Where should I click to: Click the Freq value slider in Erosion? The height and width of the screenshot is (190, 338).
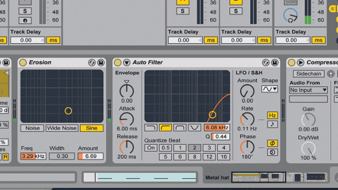coord(33,156)
